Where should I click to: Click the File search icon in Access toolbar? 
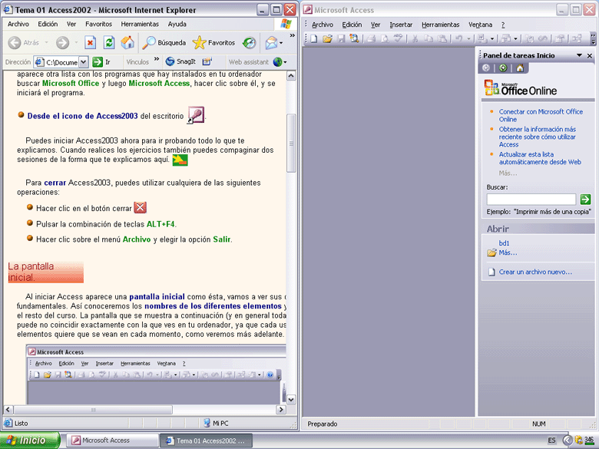click(353, 38)
